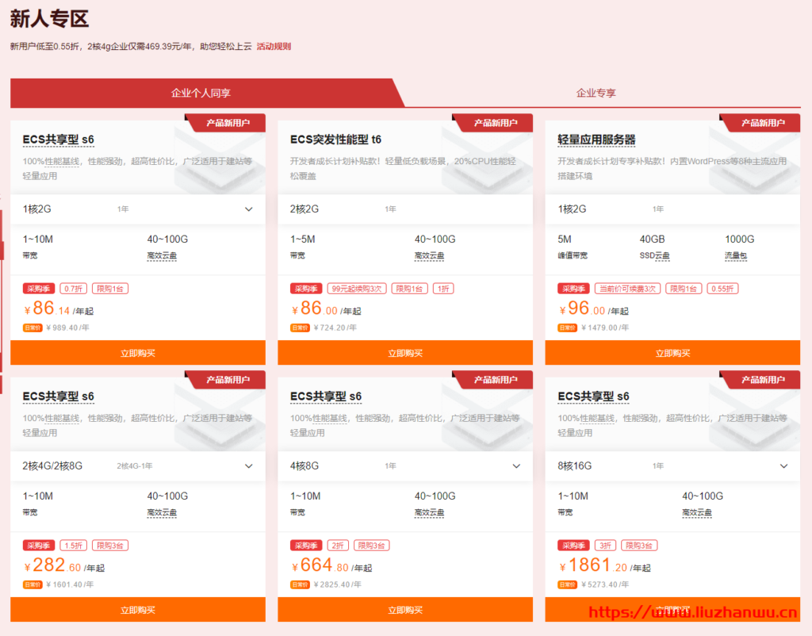Open the 活动规则 link
Viewport: 812px width, 636px height.
[274, 46]
